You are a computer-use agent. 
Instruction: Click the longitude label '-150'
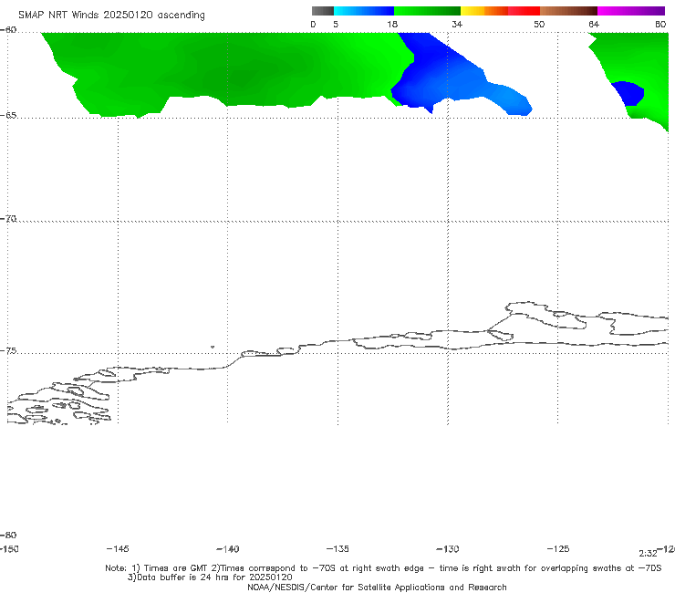(9, 549)
